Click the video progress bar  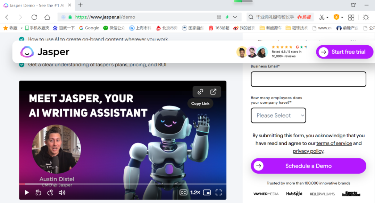[123, 184]
